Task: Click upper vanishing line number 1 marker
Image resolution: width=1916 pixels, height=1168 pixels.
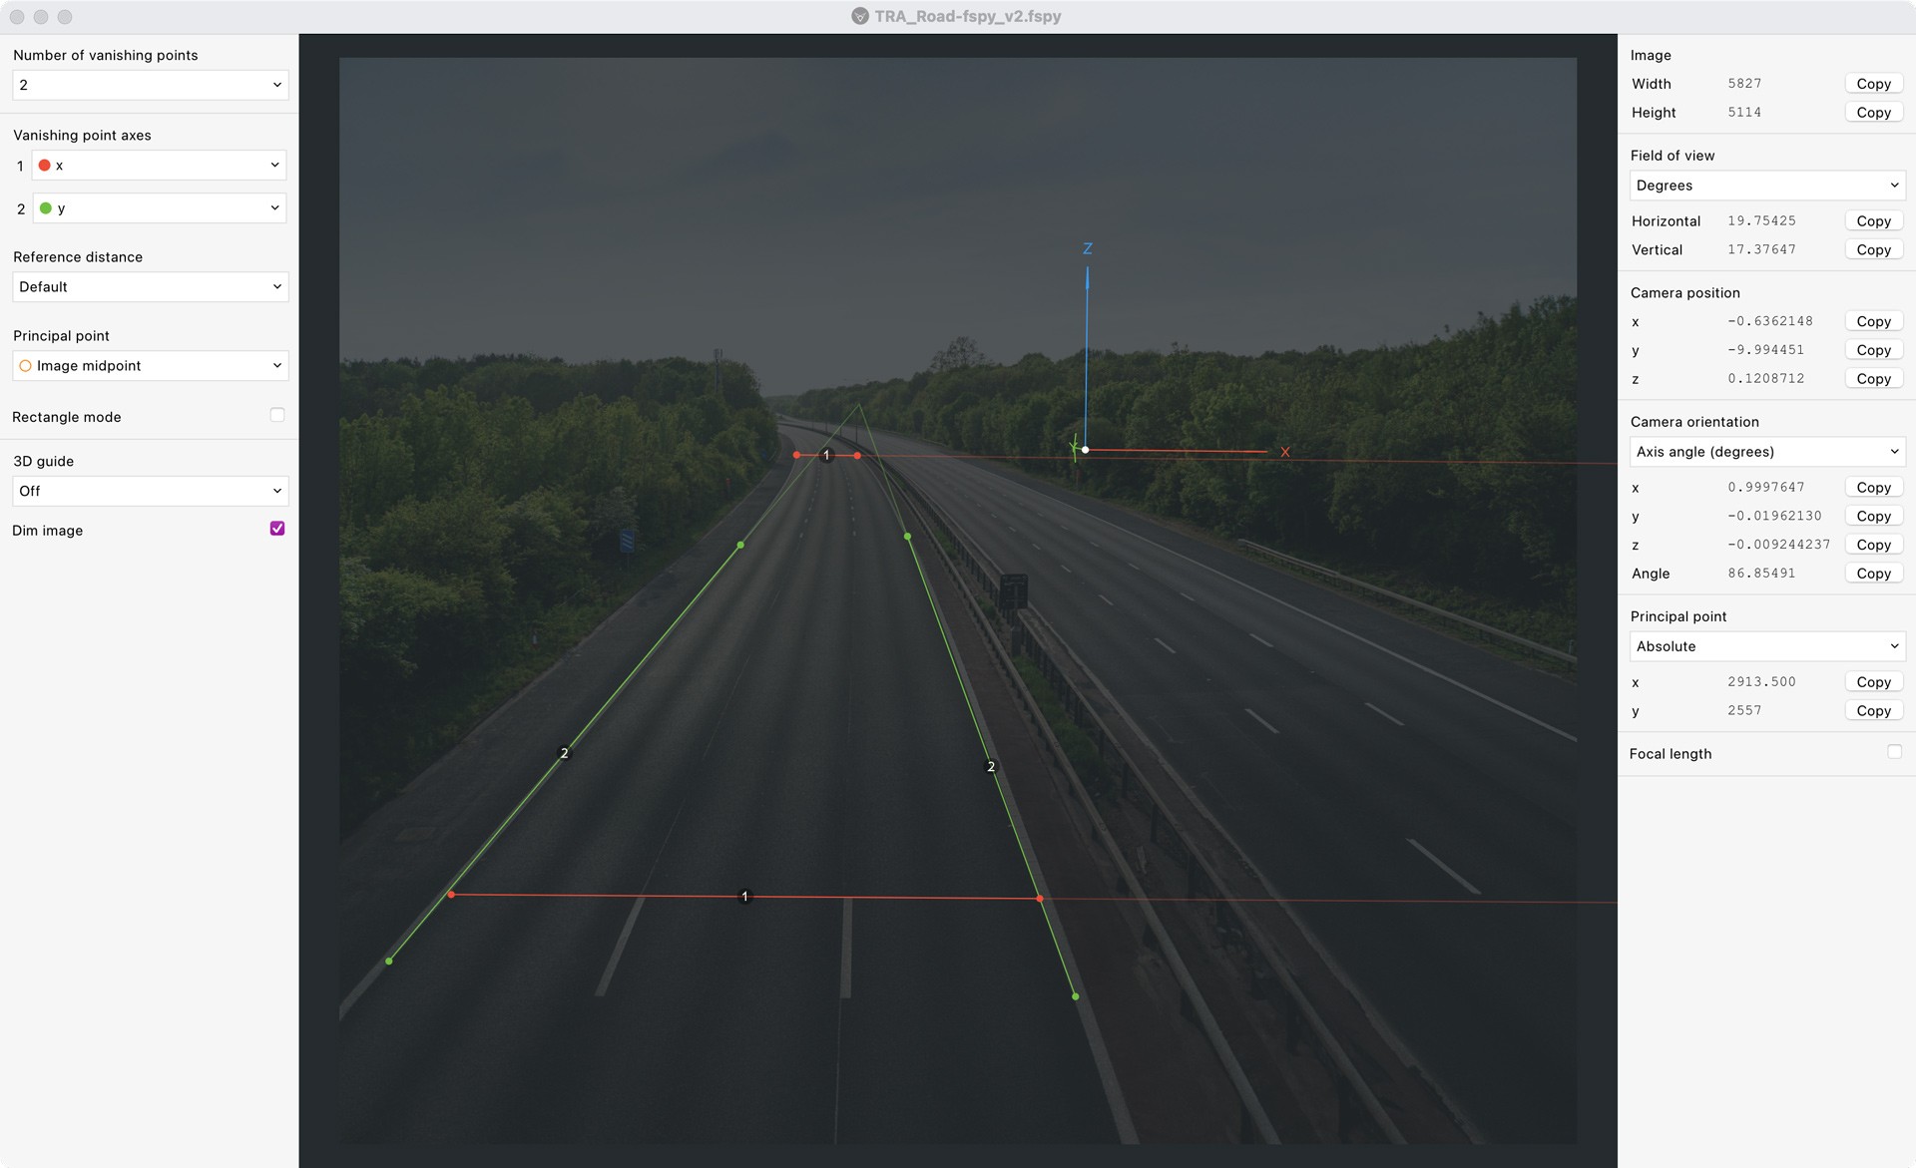Action: coord(826,455)
